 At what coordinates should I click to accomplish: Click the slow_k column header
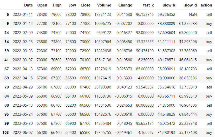pyautogui.click(x=169, y=5)
